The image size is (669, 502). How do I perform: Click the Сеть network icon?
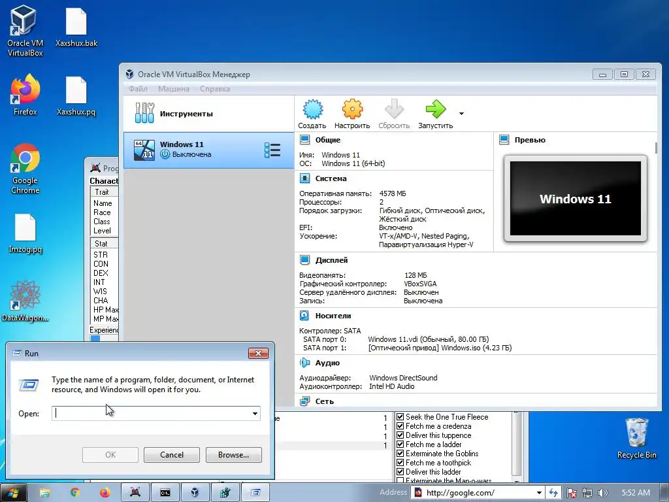coord(304,401)
